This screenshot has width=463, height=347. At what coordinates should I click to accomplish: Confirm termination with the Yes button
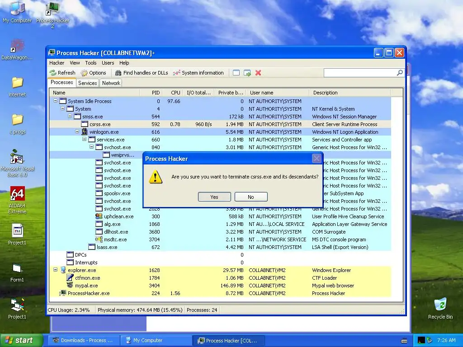(x=214, y=197)
